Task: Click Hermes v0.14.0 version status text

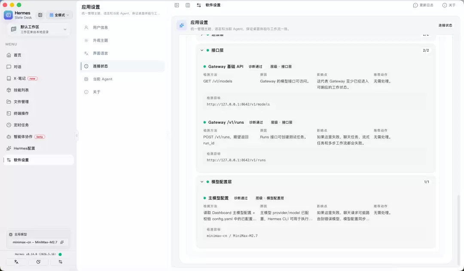Action: (35, 254)
